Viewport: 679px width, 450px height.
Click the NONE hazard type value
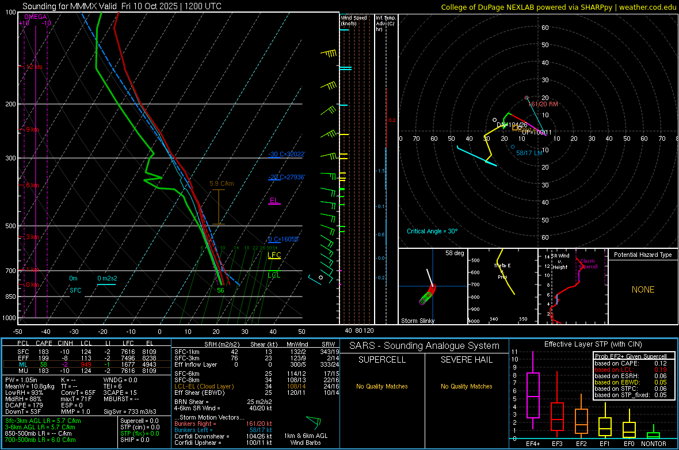coord(643,290)
